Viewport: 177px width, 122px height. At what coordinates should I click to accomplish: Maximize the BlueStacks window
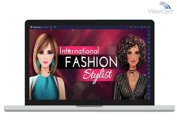click(142, 27)
